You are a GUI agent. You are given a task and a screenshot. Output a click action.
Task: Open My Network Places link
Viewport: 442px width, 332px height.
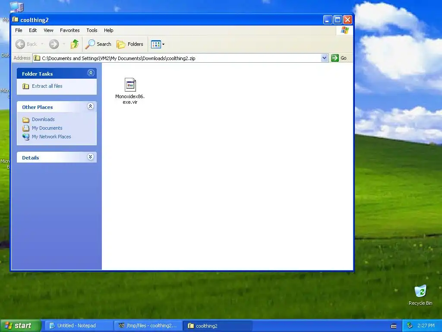(x=51, y=137)
